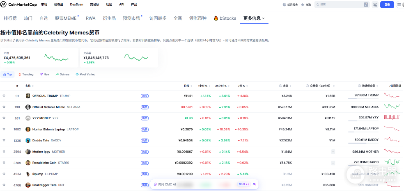Open the hamburger menu in top right
This screenshot has width=404, height=191.
(399, 5)
